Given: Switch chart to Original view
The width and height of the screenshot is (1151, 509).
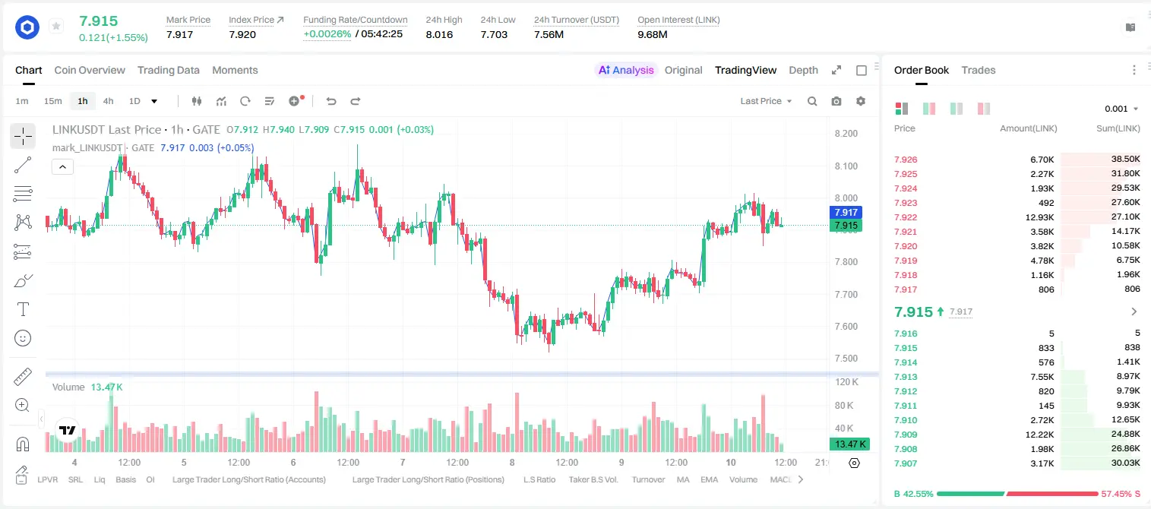Looking at the screenshot, I should click(683, 70).
